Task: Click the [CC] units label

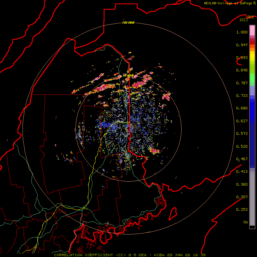Action: click(x=244, y=20)
